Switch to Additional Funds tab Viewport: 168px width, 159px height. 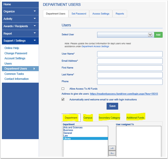pyautogui.click(x=135, y=118)
